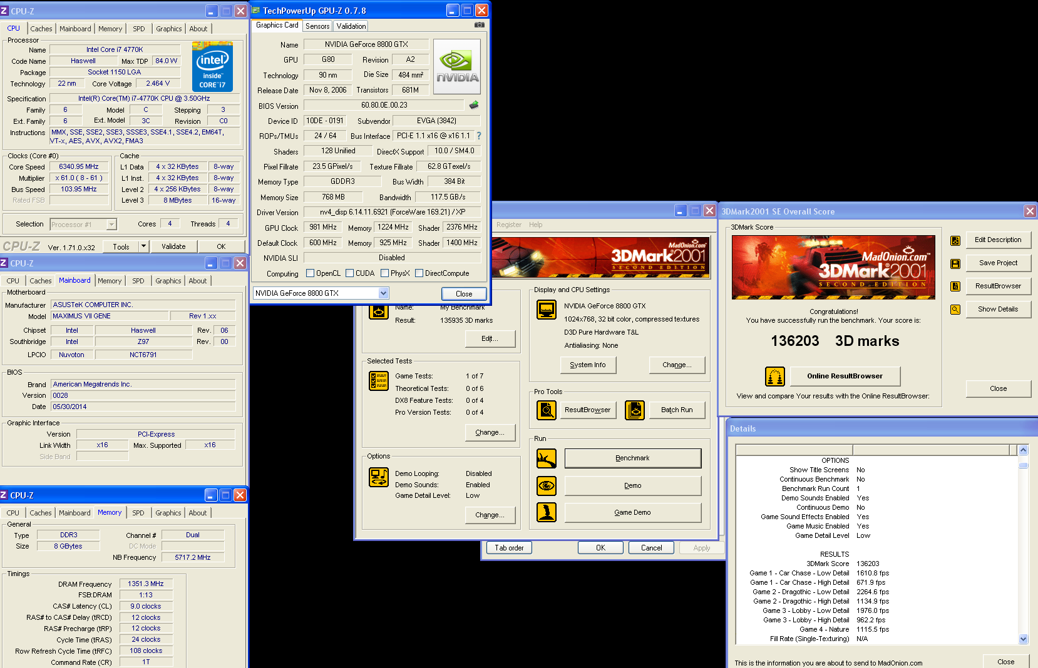Click Change button under Selected Tests

[x=490, y=432]
